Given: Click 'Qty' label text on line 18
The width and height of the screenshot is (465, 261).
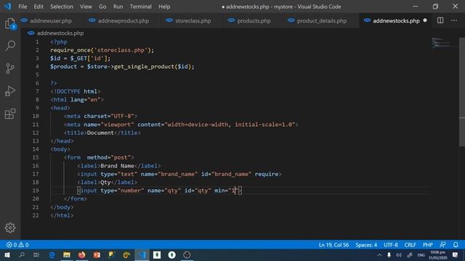Looking at the screenshot, I should [x=105, y=182].
